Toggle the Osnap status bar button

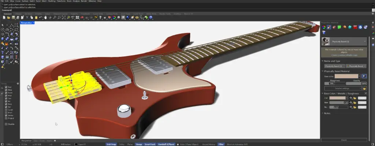[x=139, y=144]
